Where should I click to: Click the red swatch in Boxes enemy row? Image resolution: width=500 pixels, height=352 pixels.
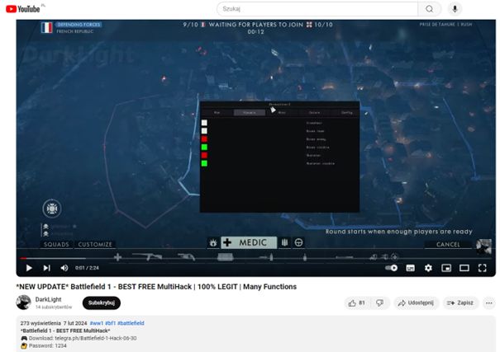204,139
